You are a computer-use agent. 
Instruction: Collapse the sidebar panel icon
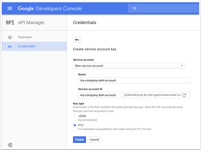[x=10, y=145]
